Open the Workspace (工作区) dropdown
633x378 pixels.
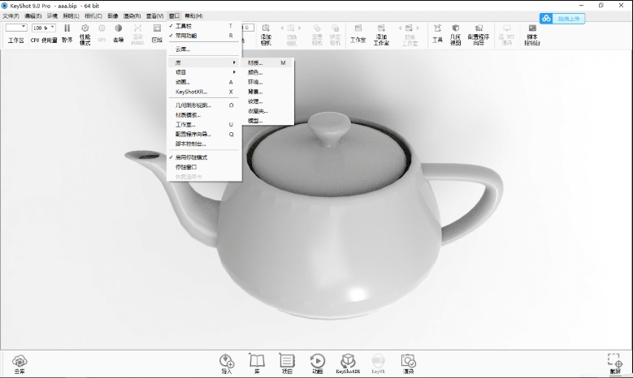click(16, 28)
